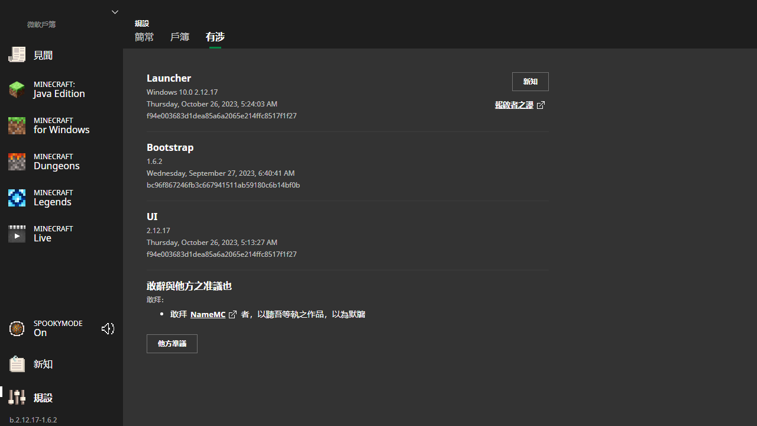Switch to the 戶簿 tab
The height and width of the screenshot is (426, 757).
click(180, 37)
